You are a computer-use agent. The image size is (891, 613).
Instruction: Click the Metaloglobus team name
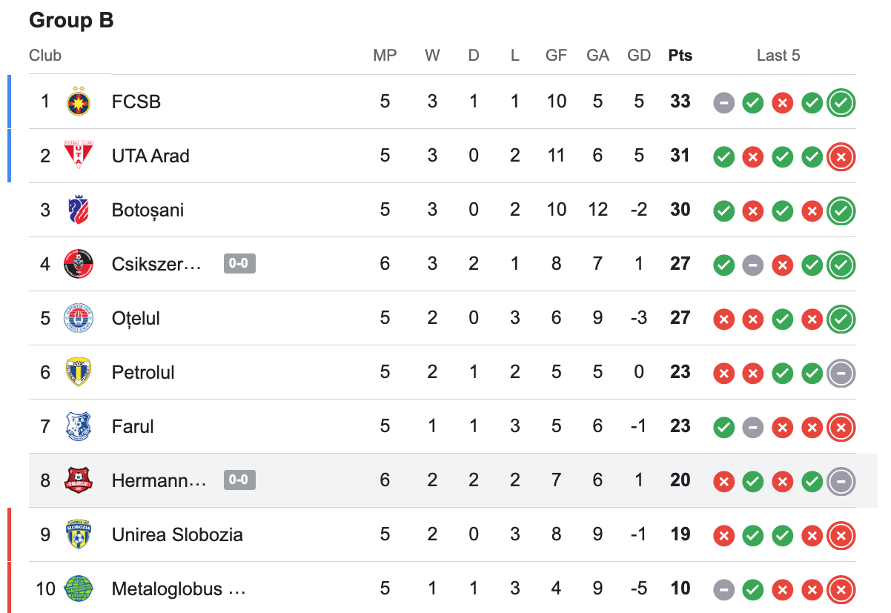pyautogui.click(x=178, y=589)
